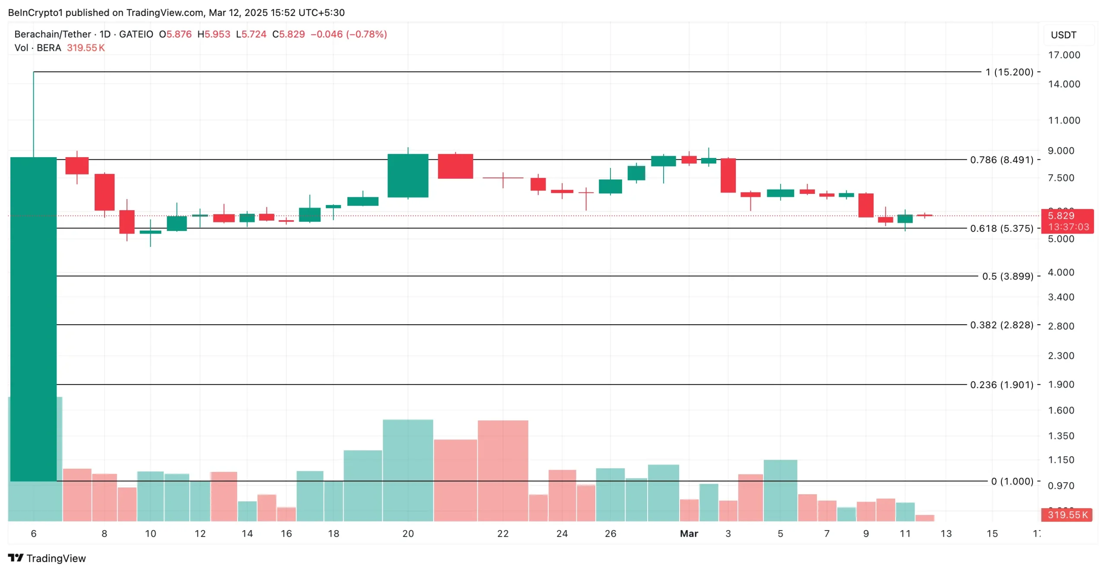Click the USDT currency label
1106x572 pixels.
[x=1063, y=35]
